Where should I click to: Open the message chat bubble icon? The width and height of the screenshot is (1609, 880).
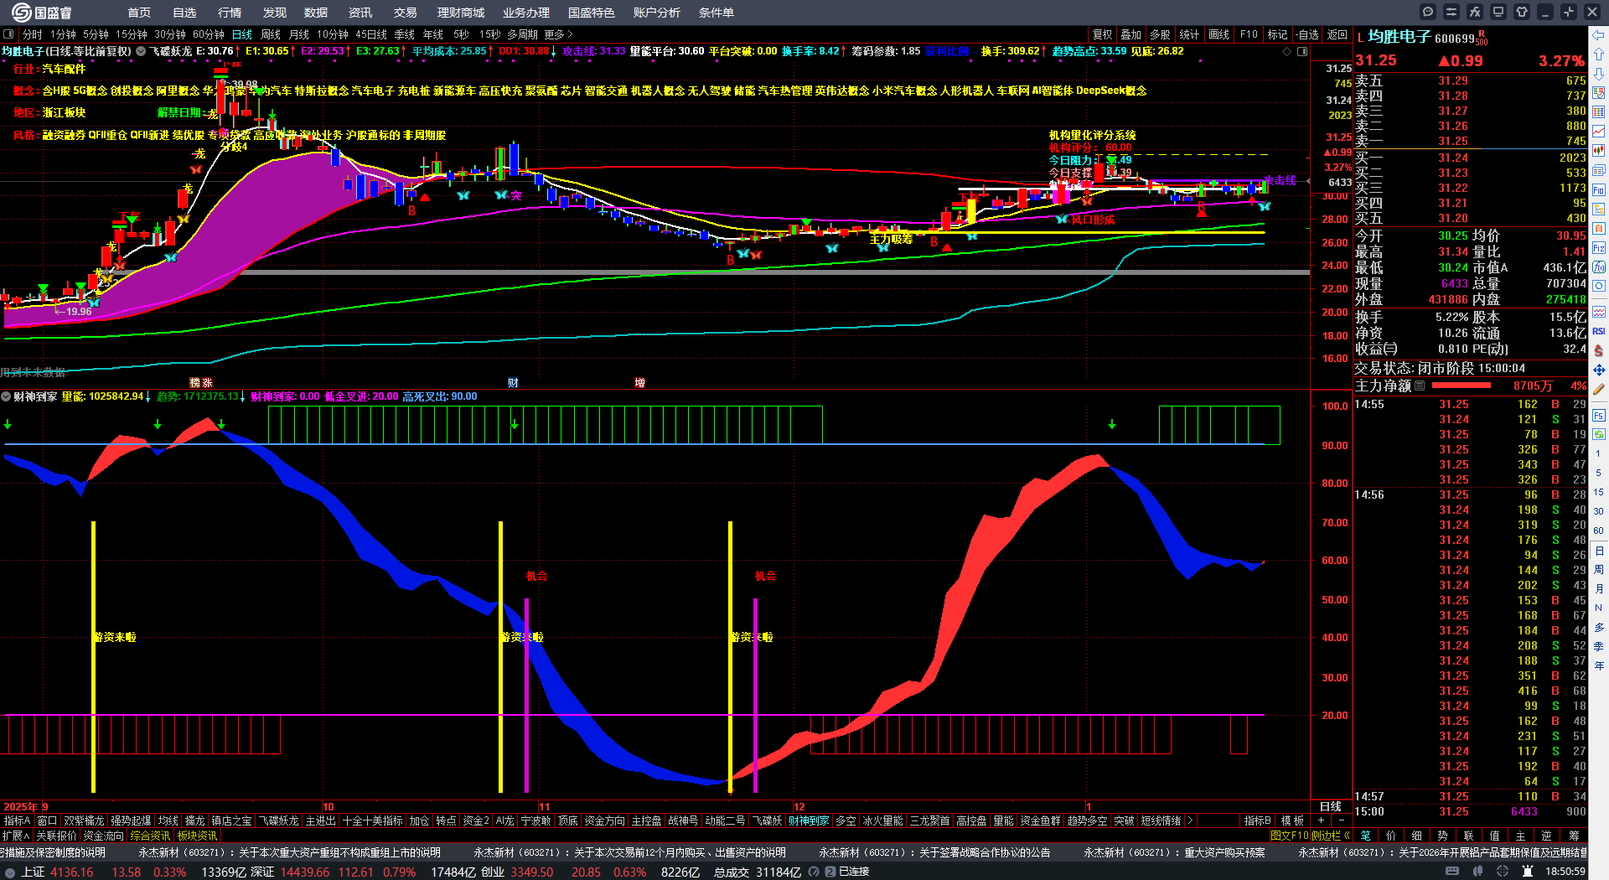1428,12
